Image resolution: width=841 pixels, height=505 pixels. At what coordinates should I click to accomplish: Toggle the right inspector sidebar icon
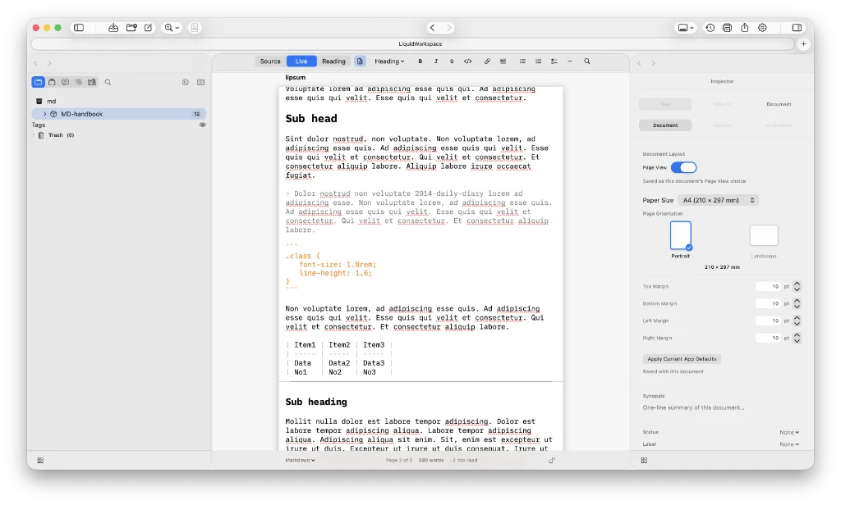[x=797, y=28]
